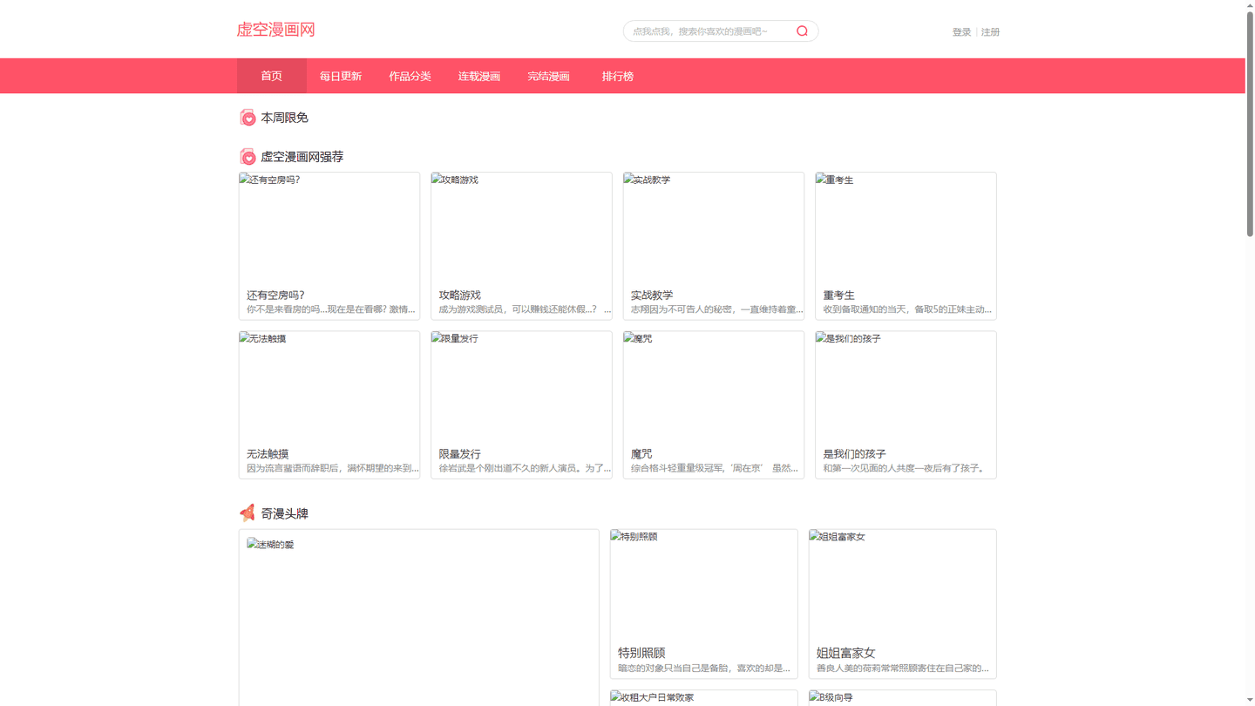The height and width of the screenshot is (706, 1255).
Task: Click description starting 收到备取通知的当天
Action: point(907,309)
